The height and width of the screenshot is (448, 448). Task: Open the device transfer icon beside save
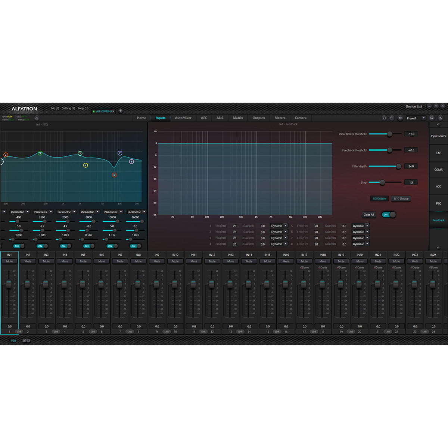[440, 118]
